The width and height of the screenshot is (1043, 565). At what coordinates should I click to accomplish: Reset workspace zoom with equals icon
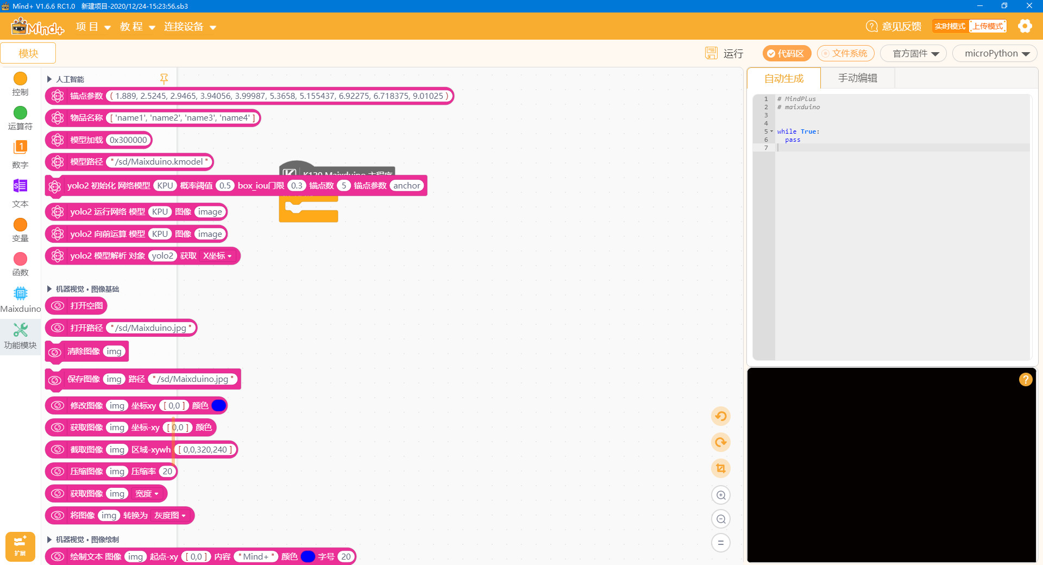(x=721, y=543)
